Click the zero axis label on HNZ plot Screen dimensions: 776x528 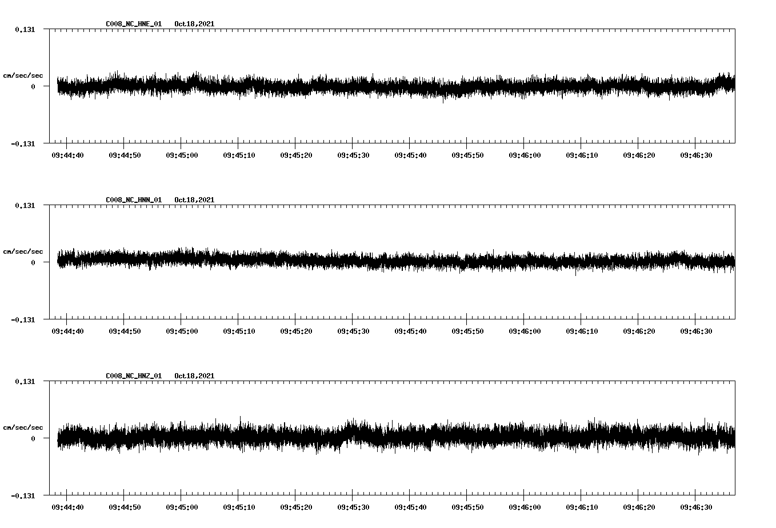(x=33, y=439)
